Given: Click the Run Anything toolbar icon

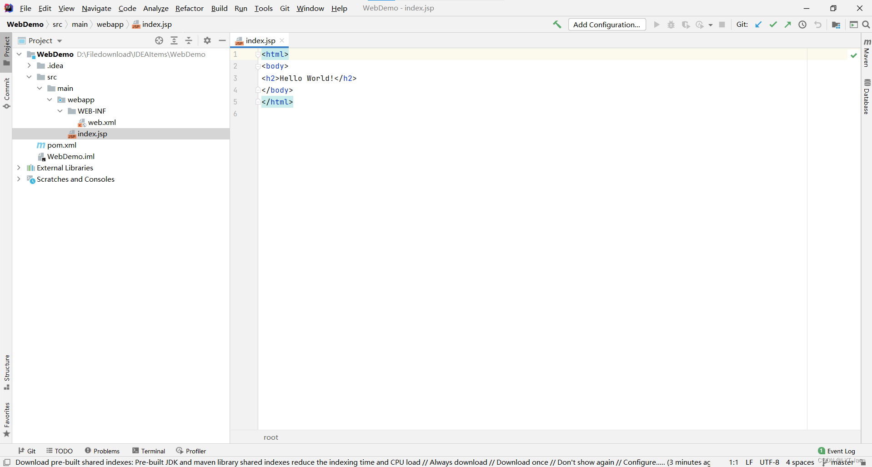Looking at the screenshot, I should pyautogui.click(x=854, y=25).
